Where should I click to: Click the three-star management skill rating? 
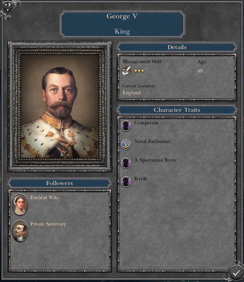pos(139,70)
